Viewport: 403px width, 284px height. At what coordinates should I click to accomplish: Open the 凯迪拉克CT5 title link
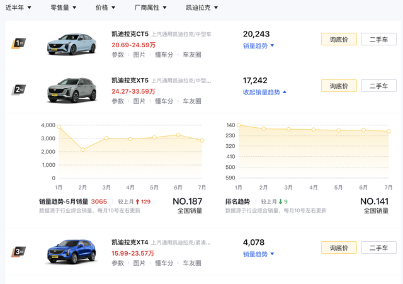(x=130, y=34)
